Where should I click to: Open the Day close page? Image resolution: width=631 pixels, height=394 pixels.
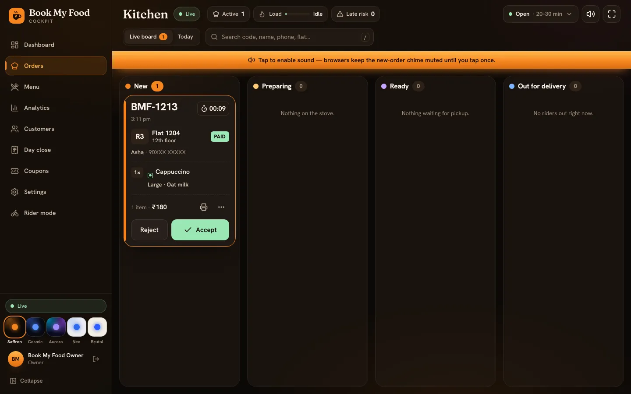(56, 150)
